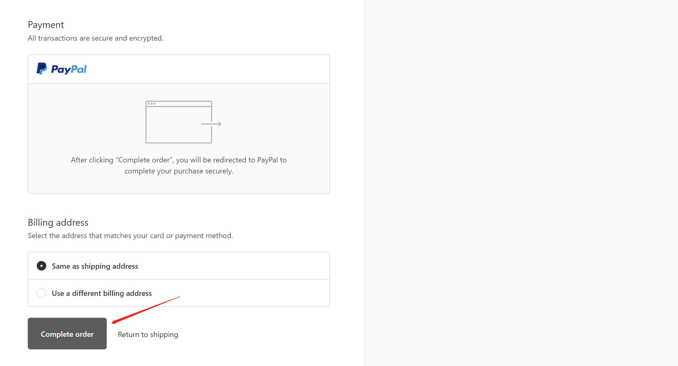This screenshot has height=366, width=678.
Task: Click "Select the address that matches" description
Action: pos(130,236)
